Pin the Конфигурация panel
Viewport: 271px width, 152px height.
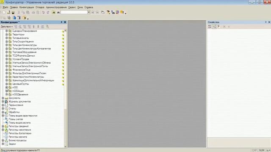(61, 22)
